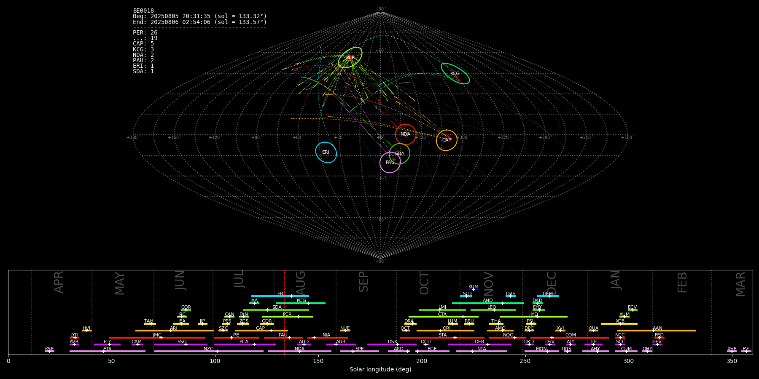Click the AUG month label in timeline
This screenshot has width=759, height=379.
(x=301, y=282)
